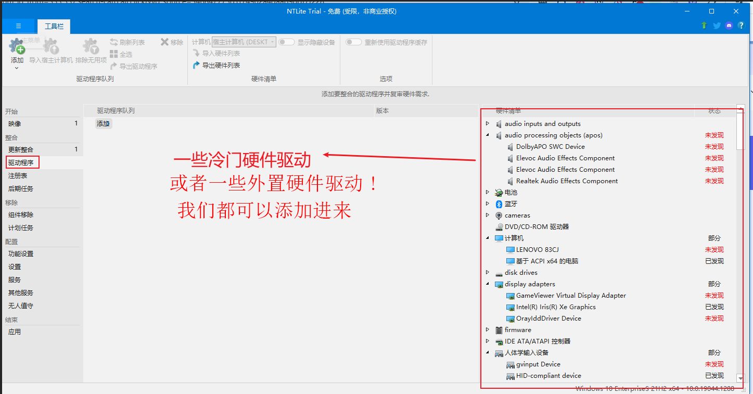This screenshot has height=394, width=753.
Task: Toggle the reuse driver cache switch
Action: (353, 42)
